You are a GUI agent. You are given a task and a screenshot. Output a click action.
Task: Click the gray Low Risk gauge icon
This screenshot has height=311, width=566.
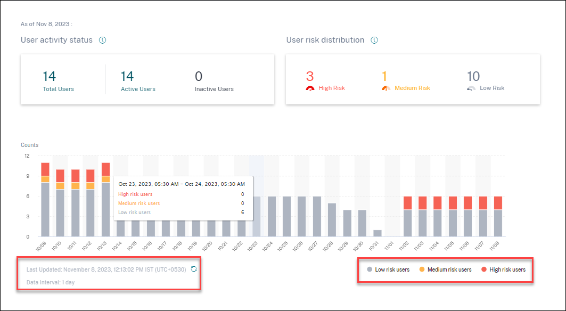point(471,88)
